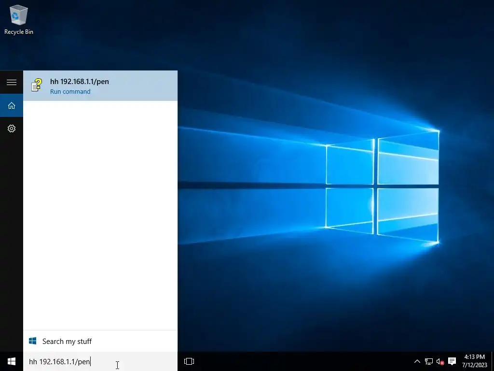
Task: Open the Start menu button
Action: (x=12, y=361)
